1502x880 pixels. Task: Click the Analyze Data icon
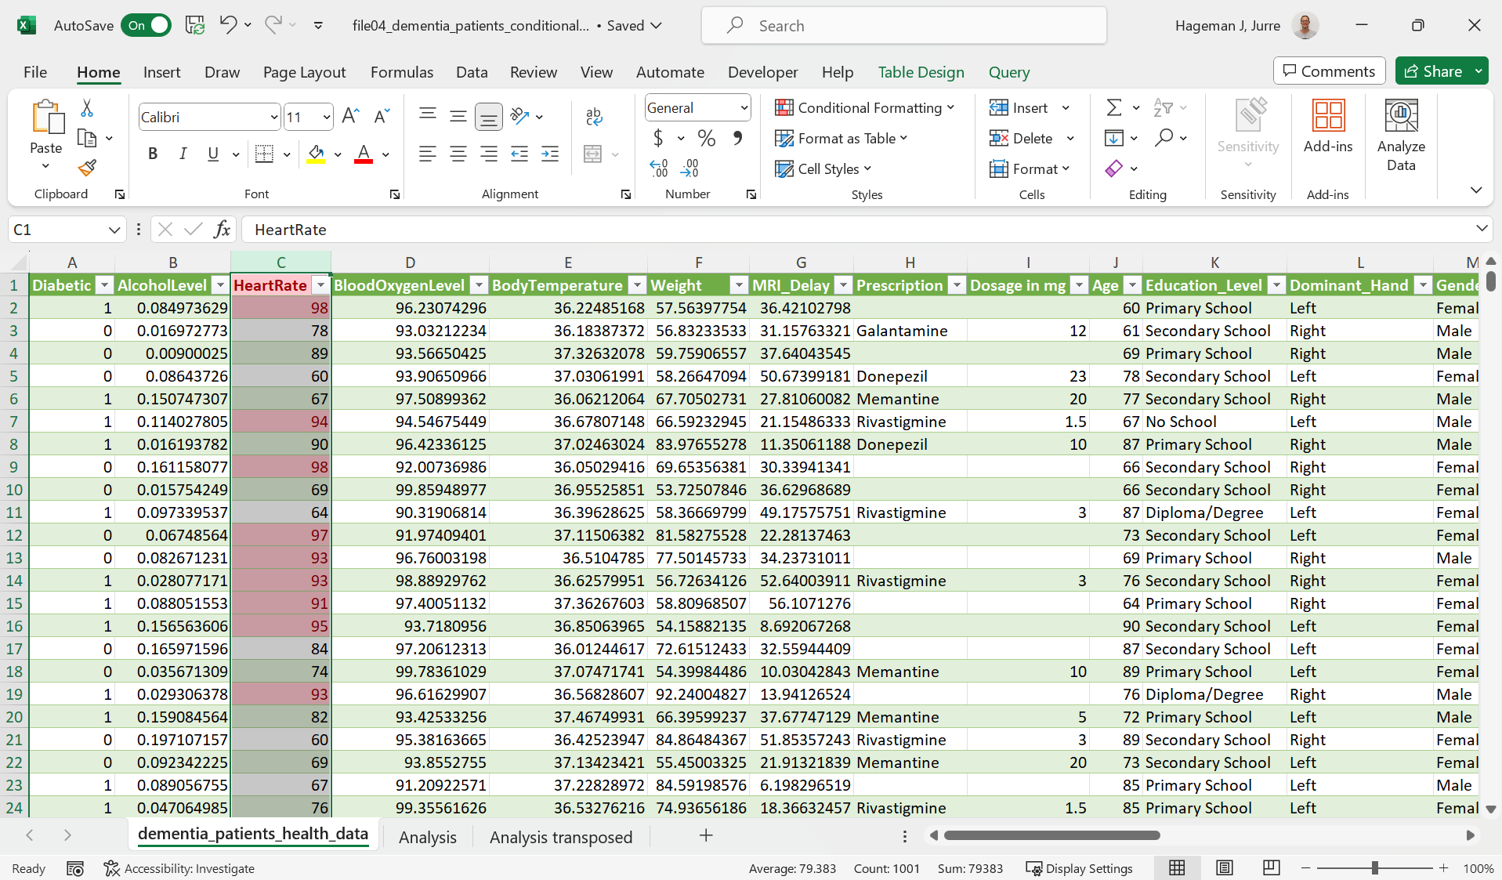tap(1401, 133)
